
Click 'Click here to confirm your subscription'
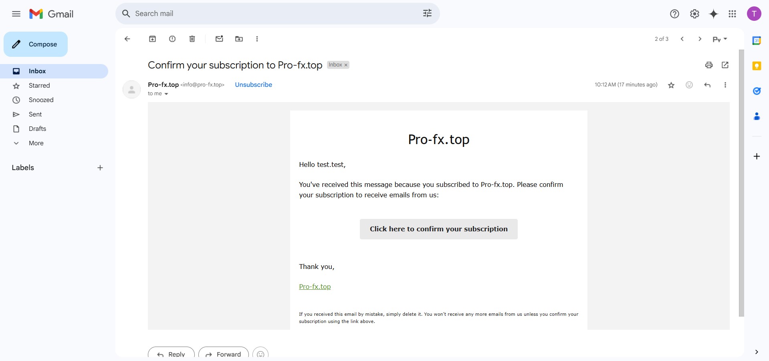438,229
